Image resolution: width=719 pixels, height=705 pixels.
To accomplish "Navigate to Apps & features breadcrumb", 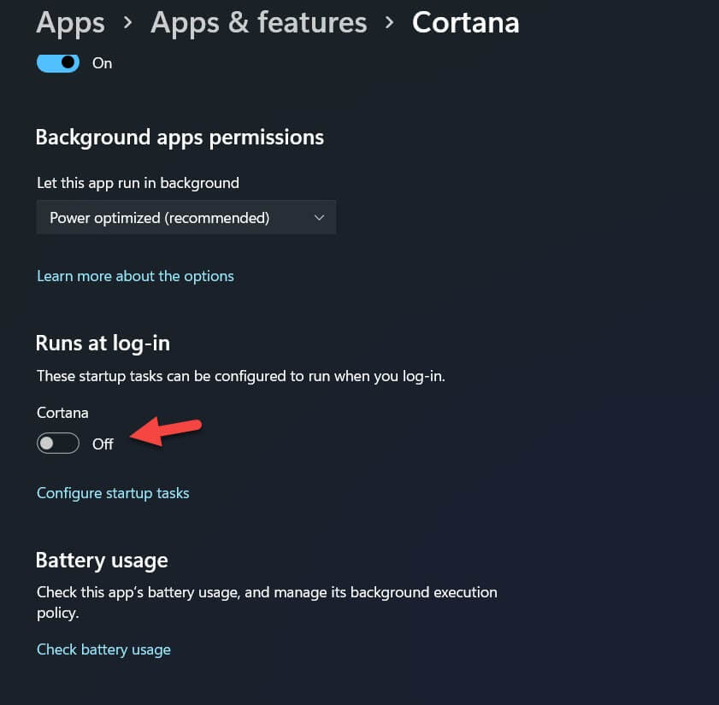I will [258, 22].
